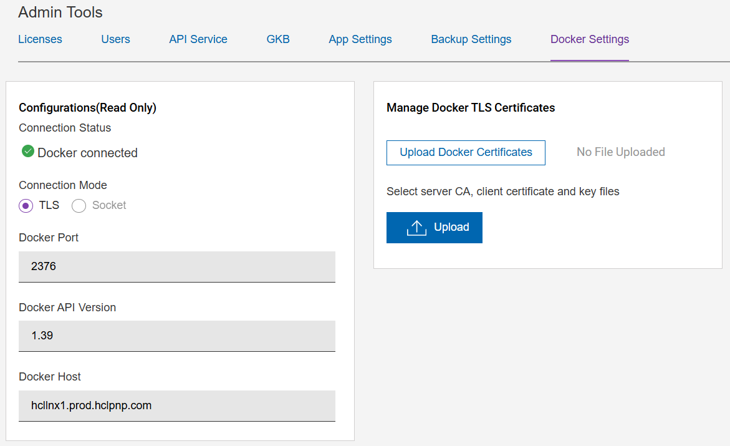The height and width of the screenshot is (446, 730).
Task: Click the Docker Host field
Action: tap(177, 405)
